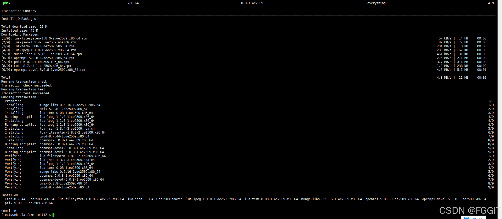
Task: Click the green 'pmix' package name at the top
Action: (x=7, y=3)
